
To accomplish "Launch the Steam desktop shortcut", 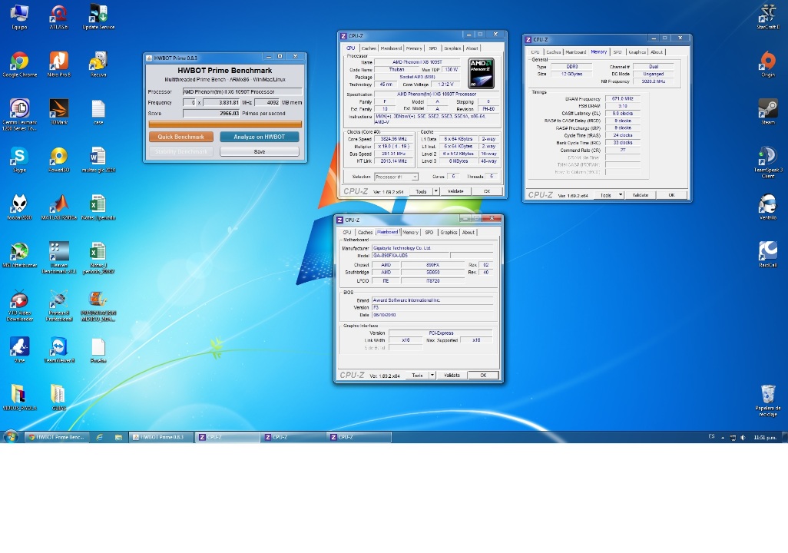I will (x=768, y=111).
